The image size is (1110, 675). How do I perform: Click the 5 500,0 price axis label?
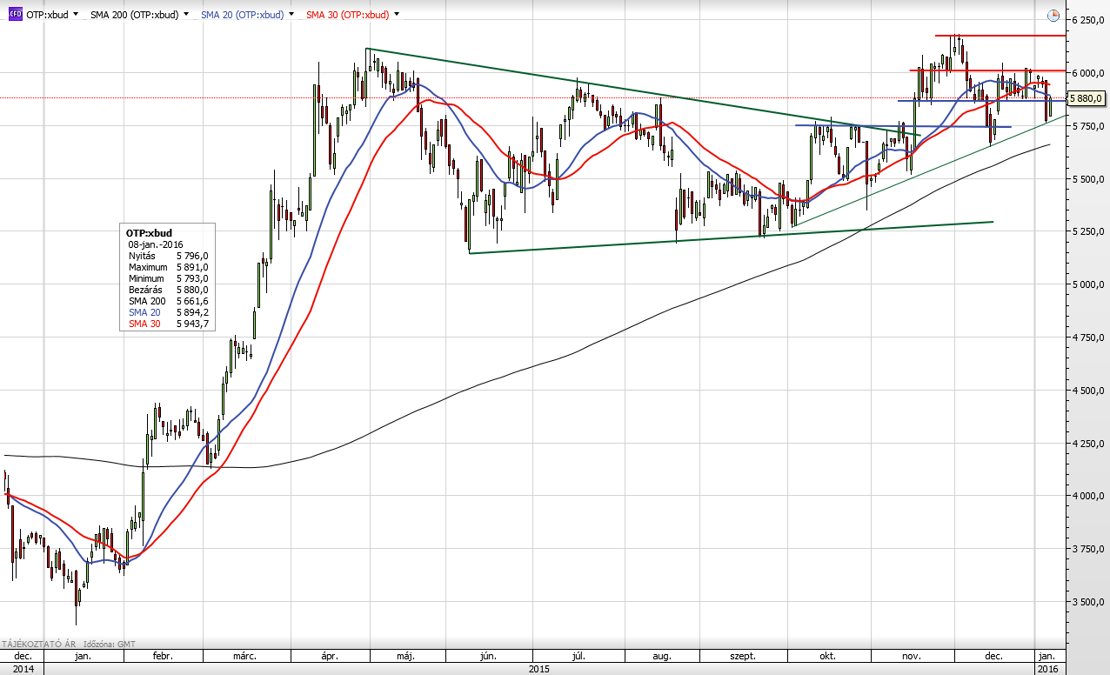(1088, 179)
